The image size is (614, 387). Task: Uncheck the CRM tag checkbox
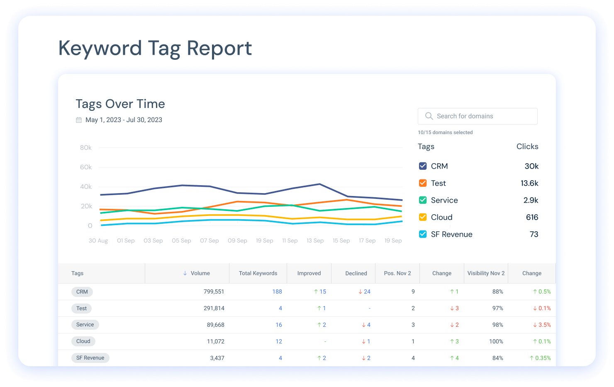pos(423,166)
